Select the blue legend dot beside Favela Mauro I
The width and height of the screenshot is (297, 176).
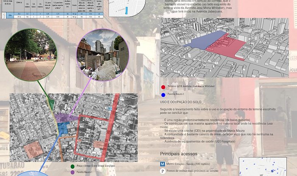tap(163, 95)
